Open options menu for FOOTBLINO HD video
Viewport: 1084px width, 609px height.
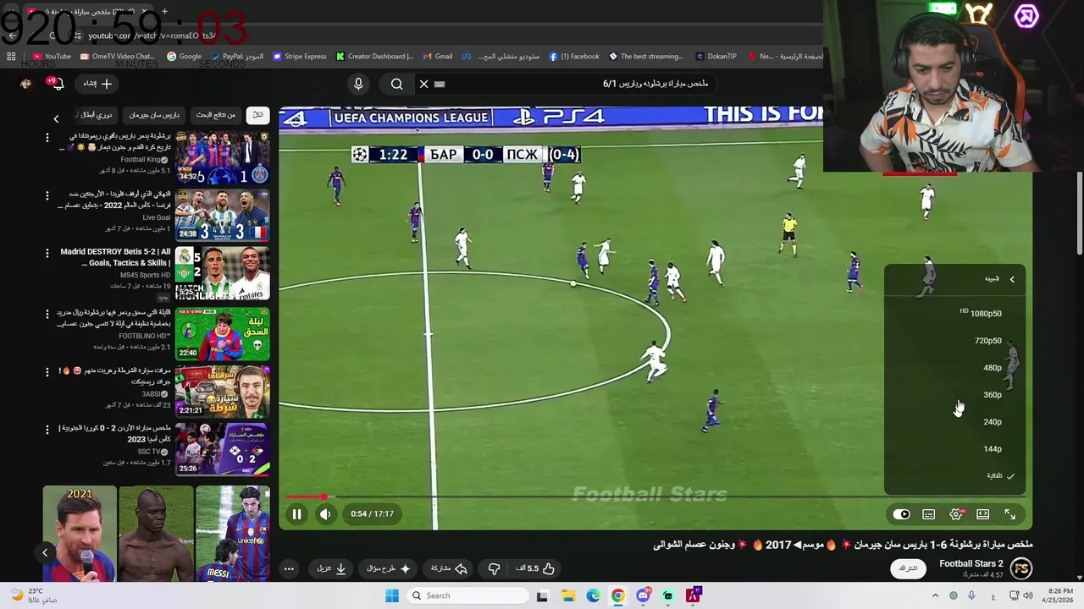pos(47,313)
